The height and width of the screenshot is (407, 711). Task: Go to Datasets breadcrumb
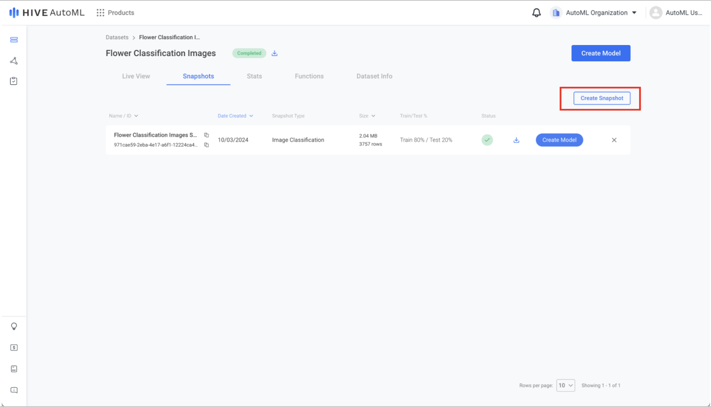click(117, 37)
